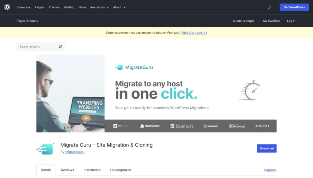Click the Migrate Guru plugin icon
313x178 pixels.
pyautogui.click(x=46, y=149)
